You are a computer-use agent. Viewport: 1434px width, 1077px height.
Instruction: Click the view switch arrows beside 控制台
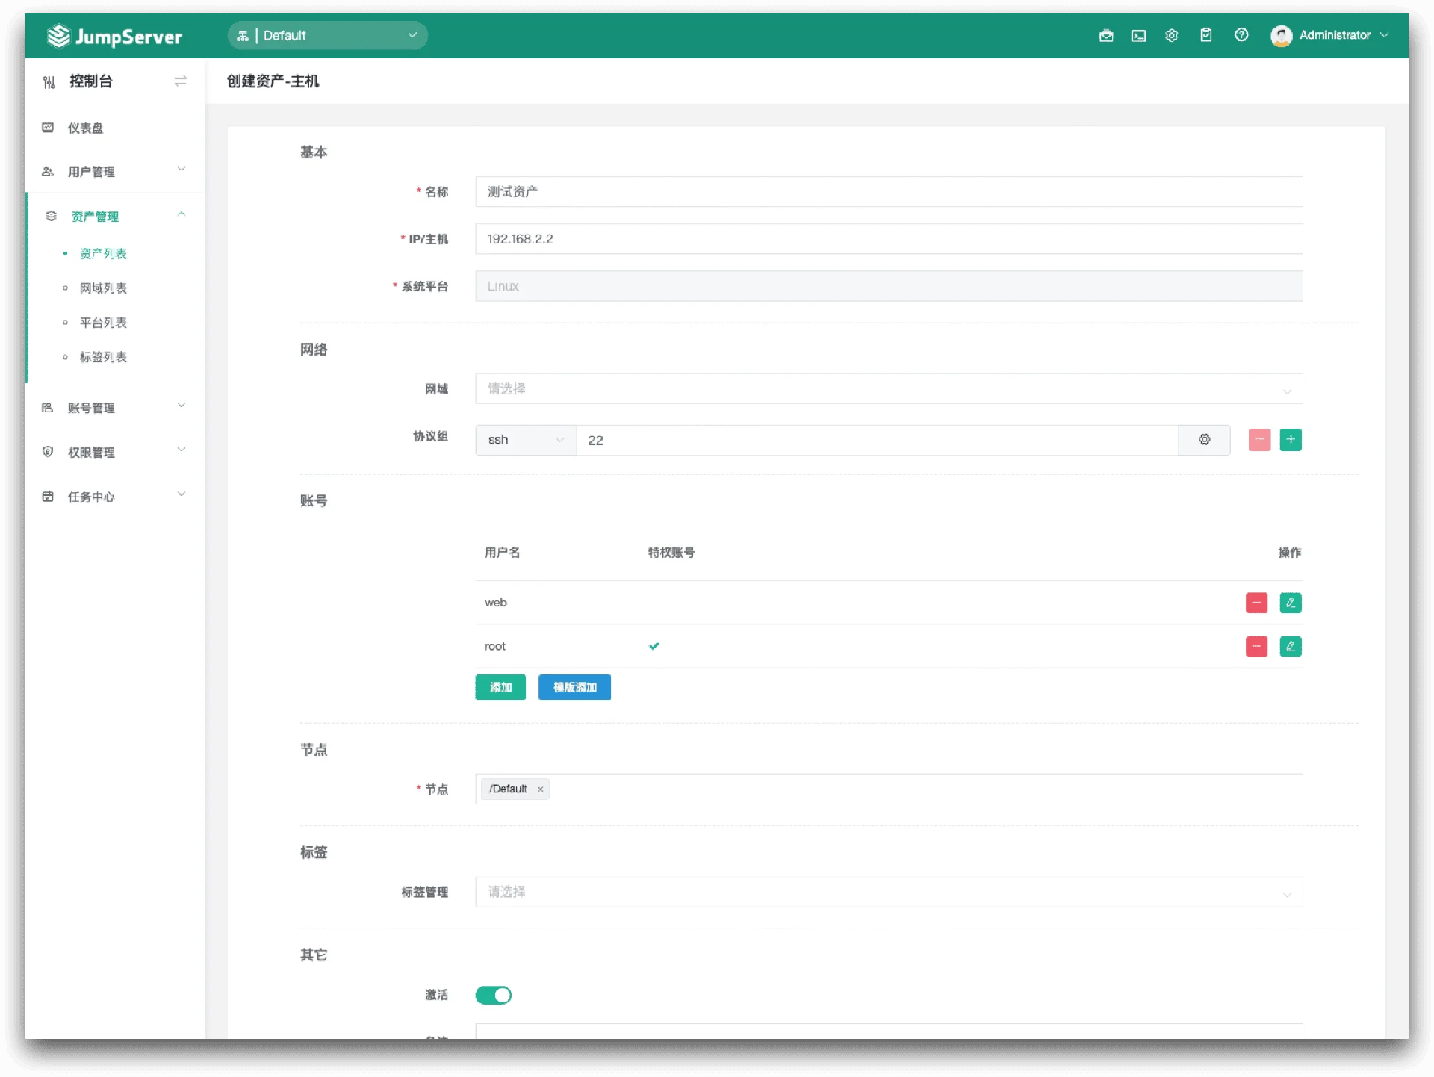coord(180,81)
